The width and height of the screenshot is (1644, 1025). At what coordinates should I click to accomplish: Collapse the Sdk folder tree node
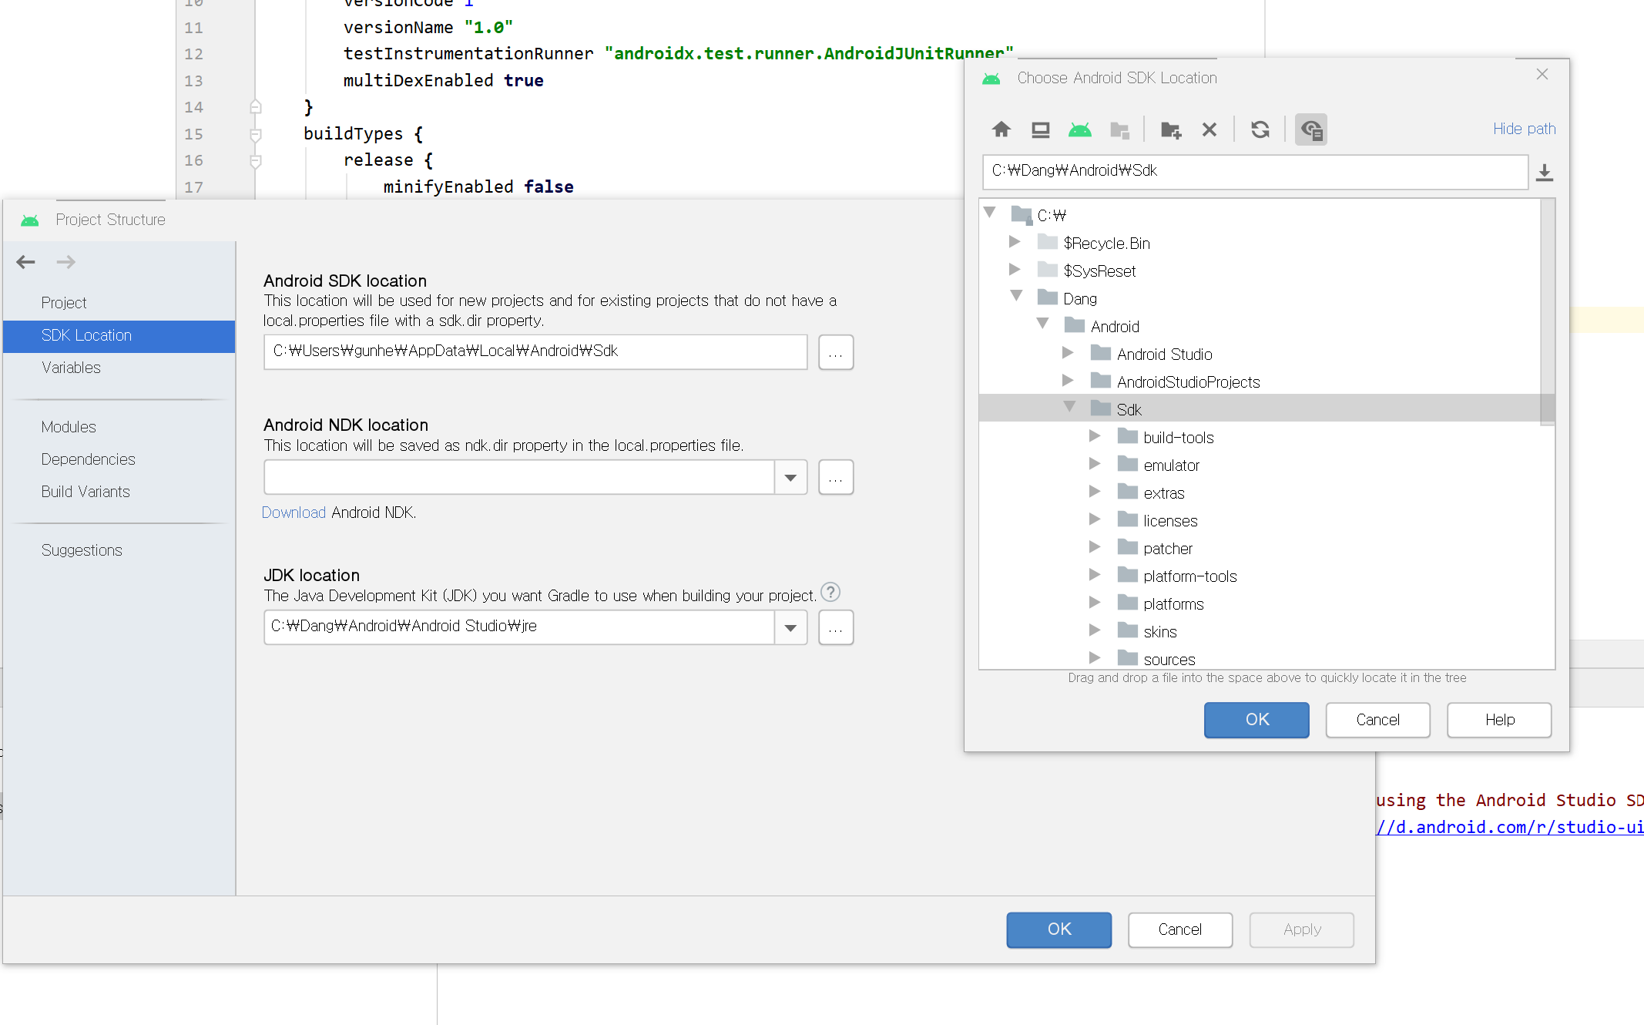[x=1069, y=408]
